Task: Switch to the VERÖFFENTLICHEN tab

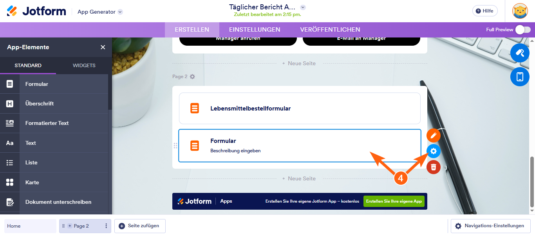Action: (330, 30)
